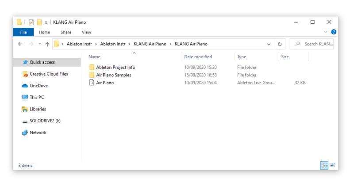Viewport: 354px width, 193px height.
Task: Expand the recent locations dropdown
Action: tap(40, 44)
